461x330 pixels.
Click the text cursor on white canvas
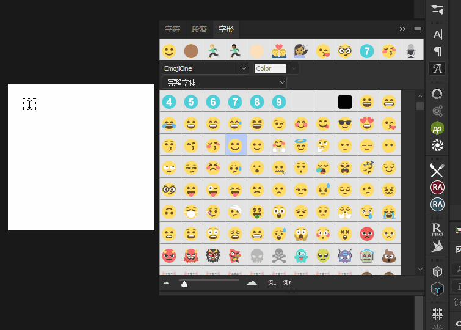point(30,105)
